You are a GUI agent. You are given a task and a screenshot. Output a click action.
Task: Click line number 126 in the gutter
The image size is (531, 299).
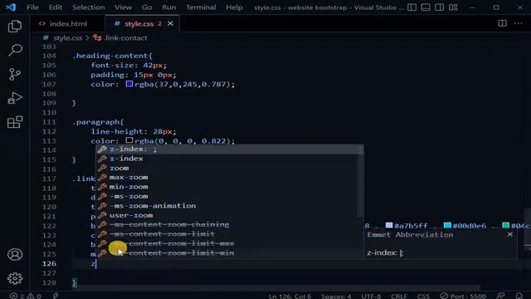(x=50, y=263)
